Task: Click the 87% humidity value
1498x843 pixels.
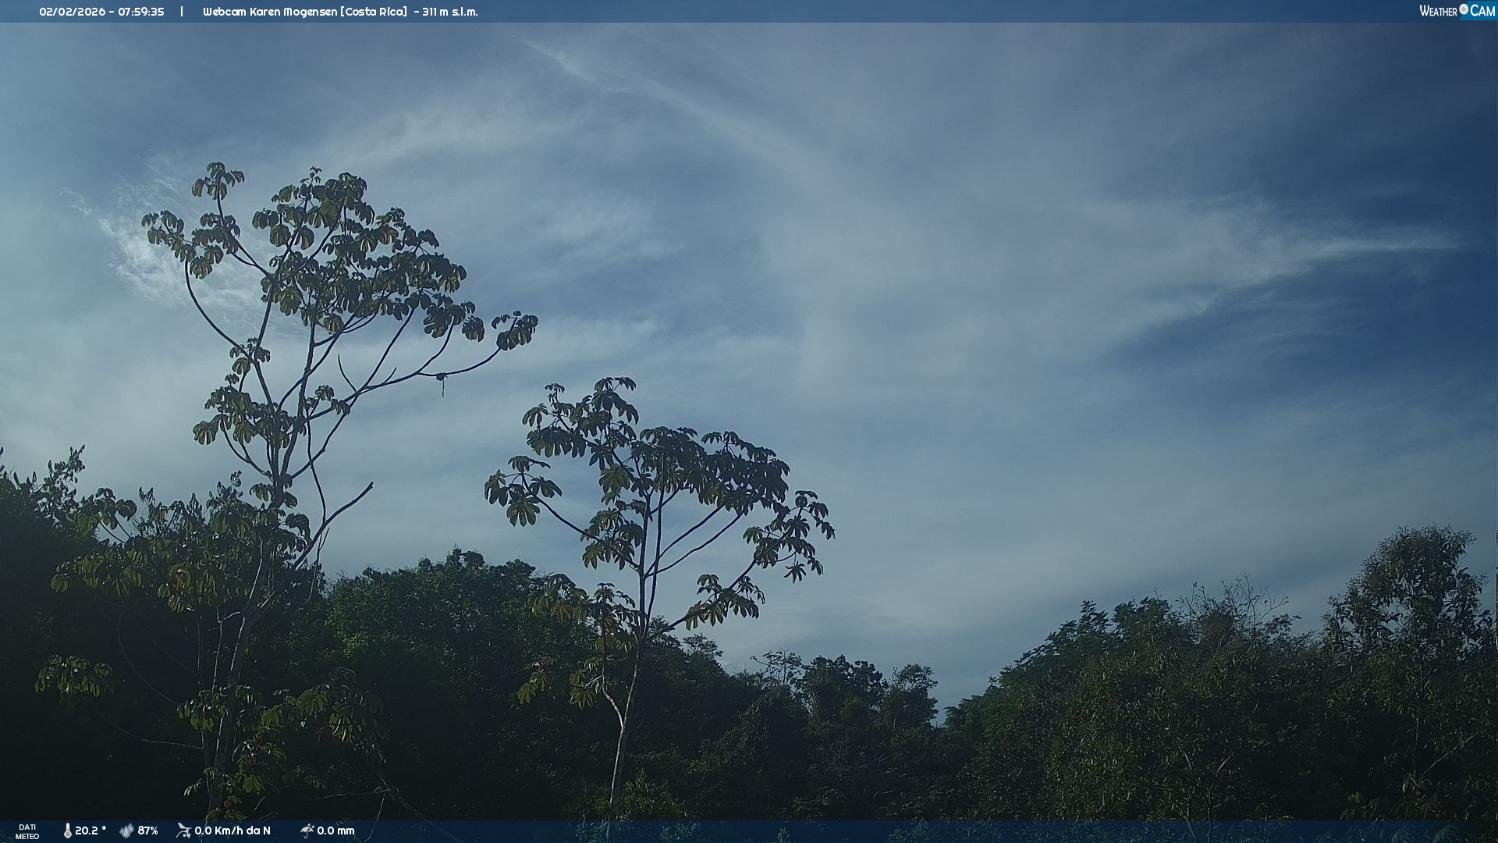Action: click(x=147, y=831)
